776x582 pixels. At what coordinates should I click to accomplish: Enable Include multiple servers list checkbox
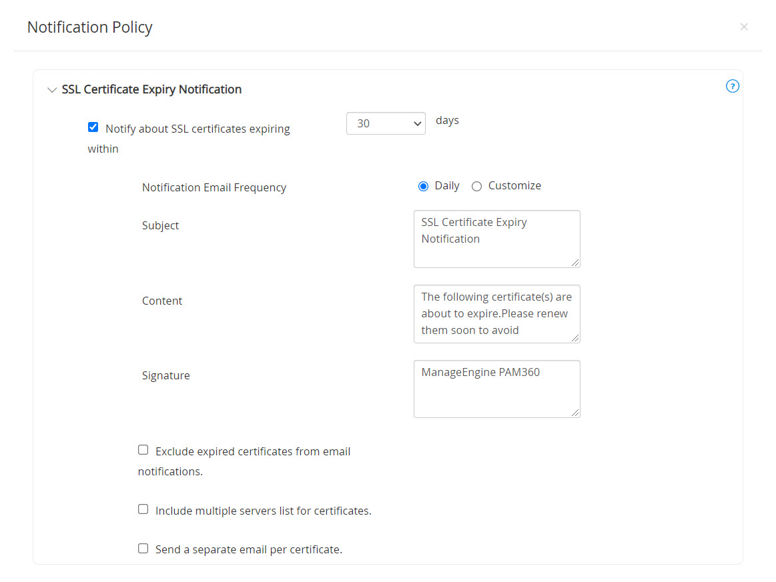pyautogui.click(x=143, y=509)
